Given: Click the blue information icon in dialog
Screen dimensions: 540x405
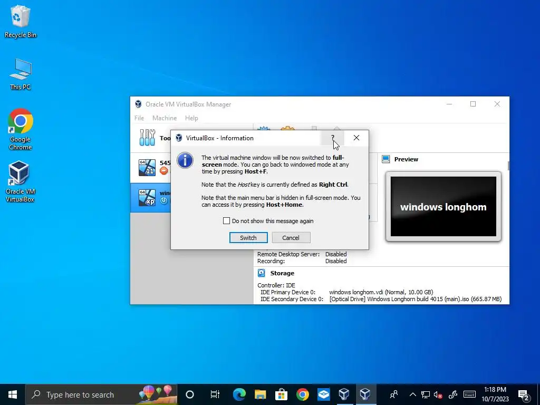Looking at the screenshot, I should coord(185,161).
